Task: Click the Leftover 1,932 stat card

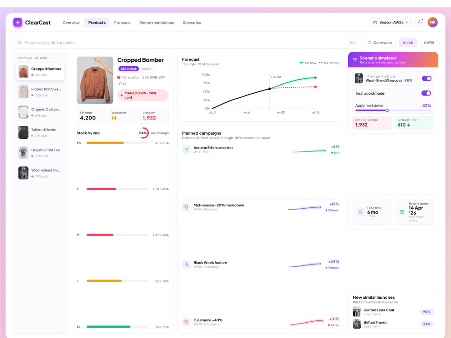Action: click(x=154, y=115)
